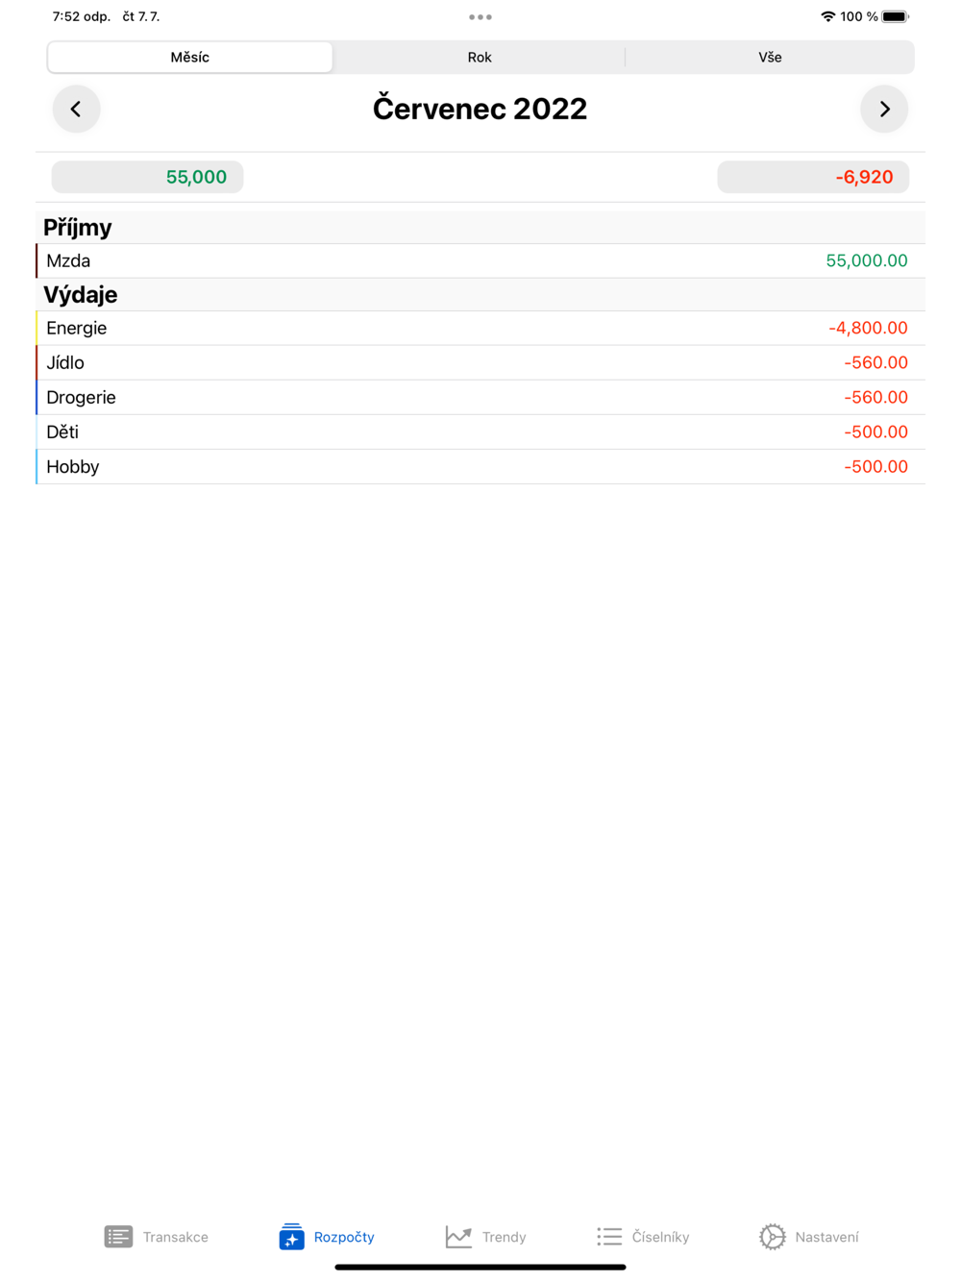Select the Jídlo category row
Image resolution: width=961 pixels, height=1282 pixels.
tap(480, 362)
